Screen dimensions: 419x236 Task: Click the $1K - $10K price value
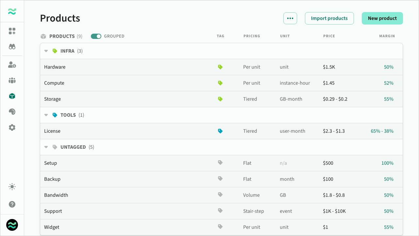334,211
